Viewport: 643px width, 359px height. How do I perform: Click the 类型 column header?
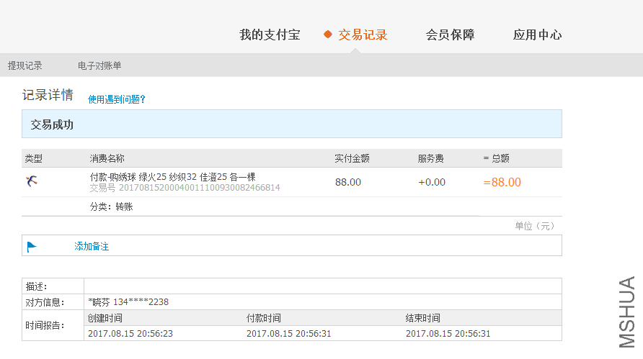(x=34, y=158)
